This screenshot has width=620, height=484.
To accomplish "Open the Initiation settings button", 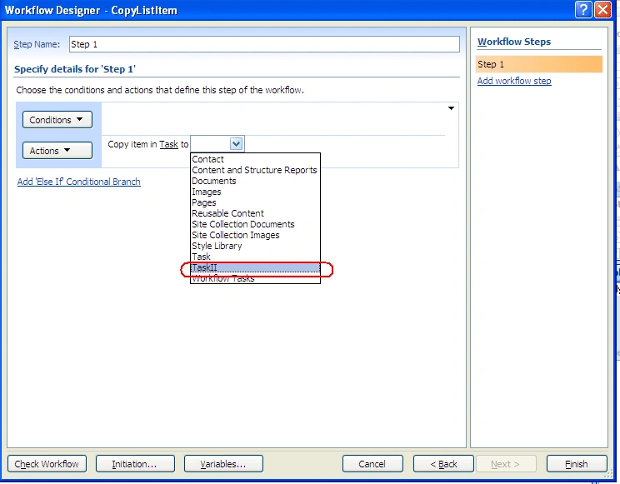I will (135, 464).
